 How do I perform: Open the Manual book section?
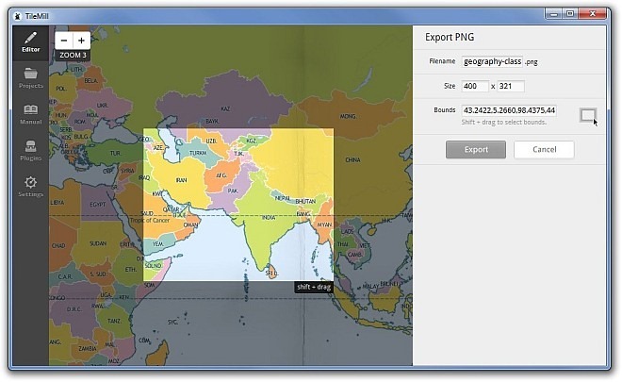click(x=30, y=115)
